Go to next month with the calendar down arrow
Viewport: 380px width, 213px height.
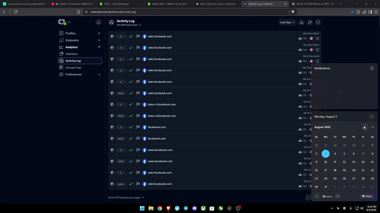click(x=373, y=127)
